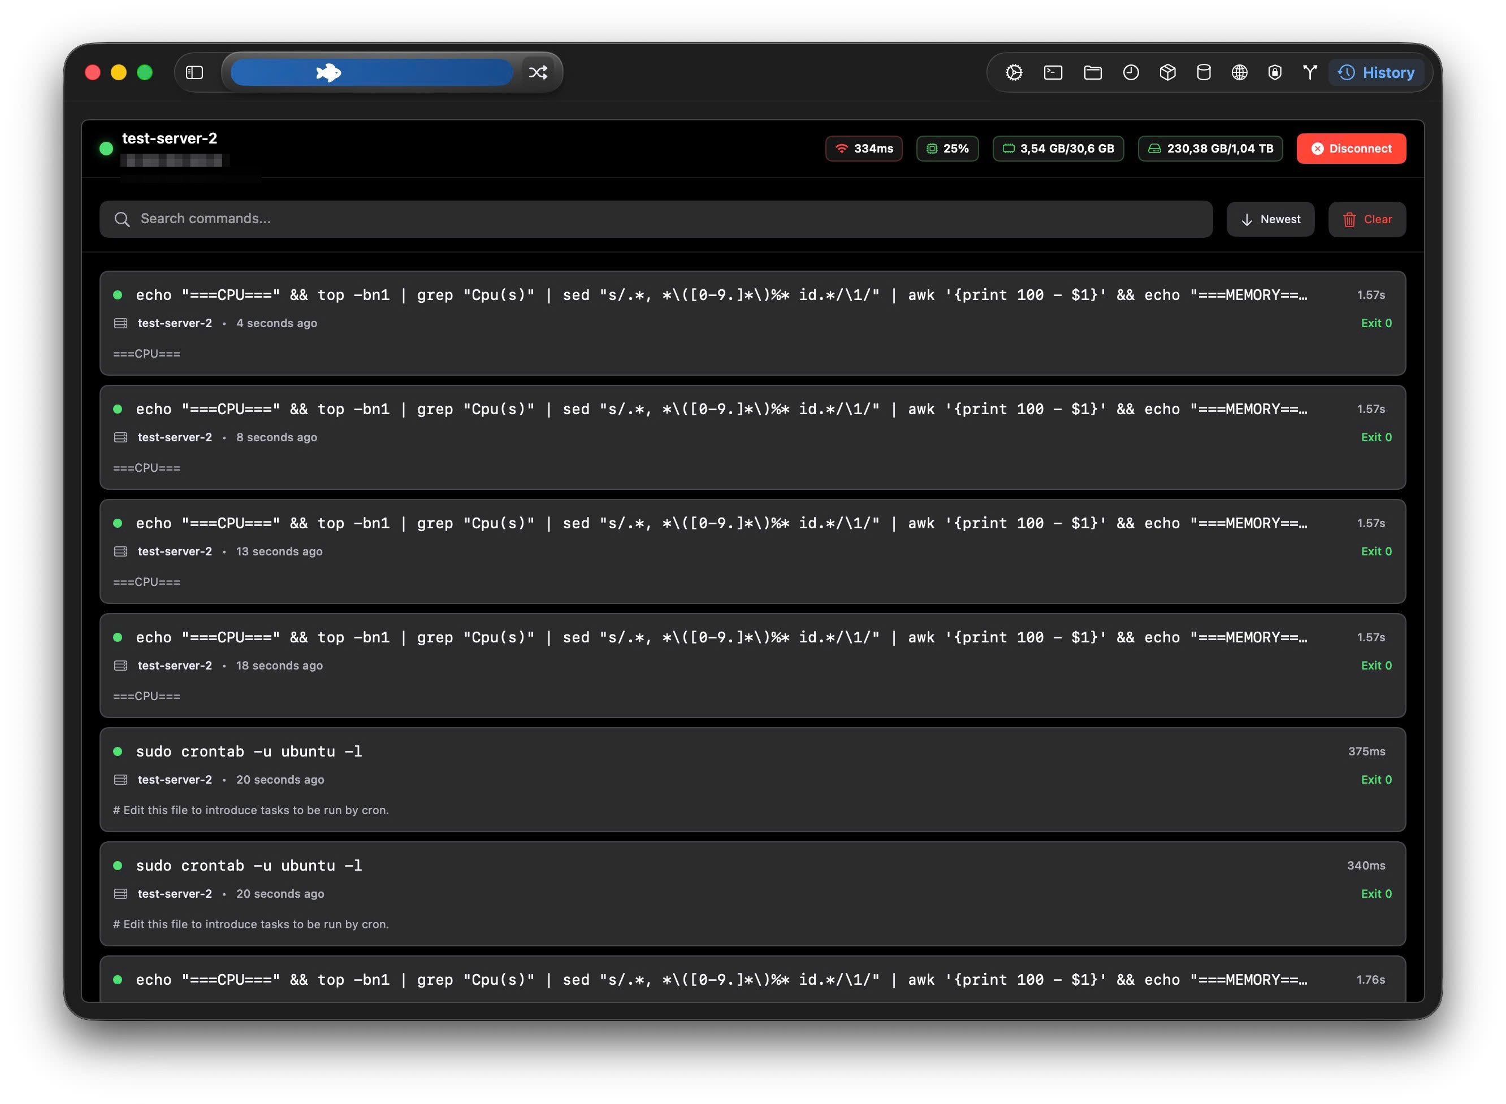Screen dimensions: 1506x1104
Task: Click the Clear history button
Action: (1366, 219)
